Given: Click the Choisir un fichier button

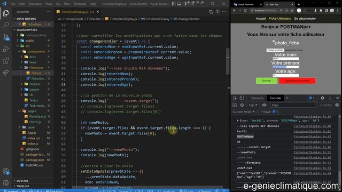Looking at the screenshot, I should (x=275, y=50).
